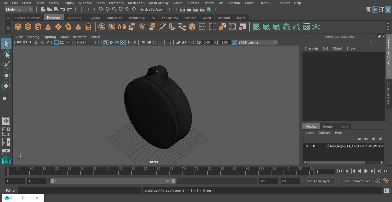Toggle textured display in viewport
392x202 pixels.
[x=123, y=42]
